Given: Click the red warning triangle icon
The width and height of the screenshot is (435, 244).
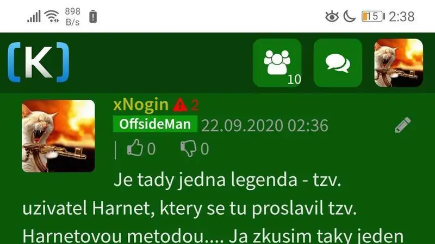Looking at the screenshot, I should pos(180,105).
